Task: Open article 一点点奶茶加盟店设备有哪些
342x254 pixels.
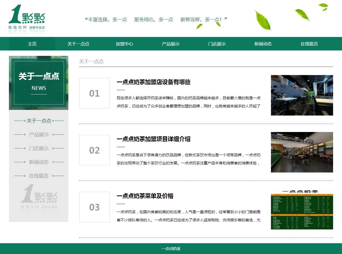Action: 153,82
